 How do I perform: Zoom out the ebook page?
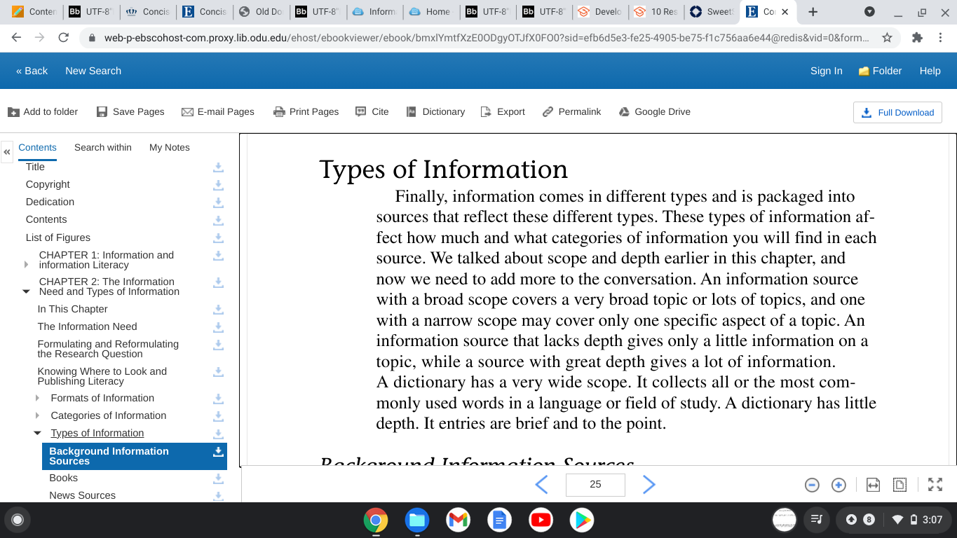point(812,485)
